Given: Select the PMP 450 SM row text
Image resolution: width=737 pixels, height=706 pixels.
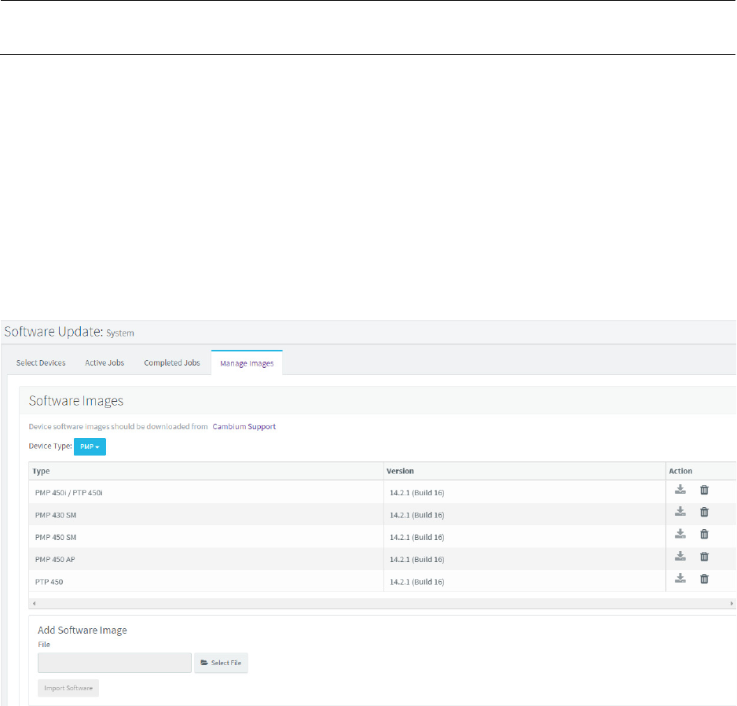Looking at the screenshot, I should [56, 537].
